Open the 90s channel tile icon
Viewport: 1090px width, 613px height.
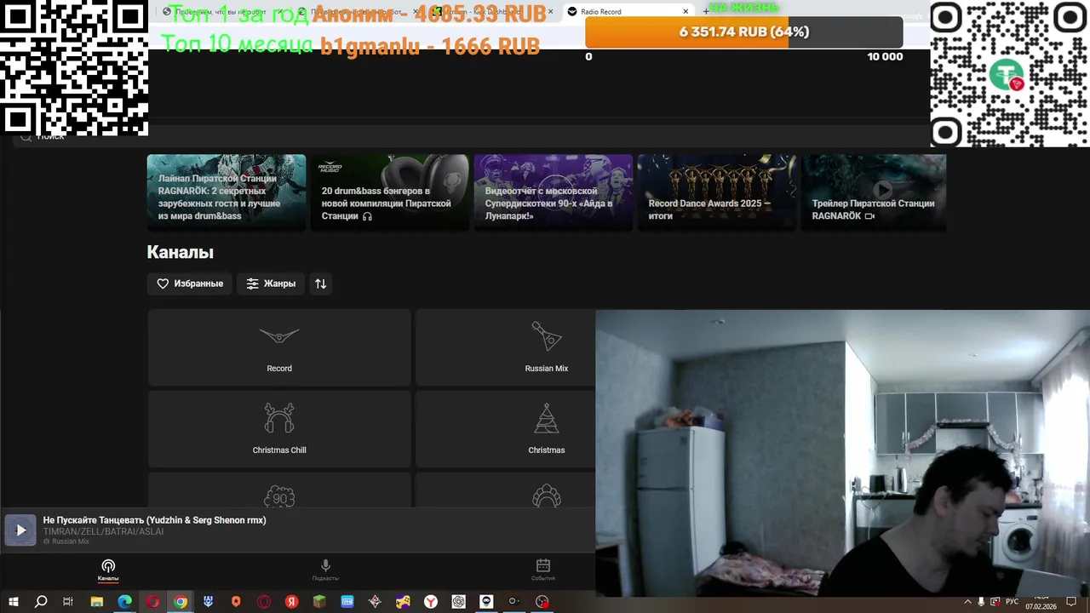coord(279,496)
